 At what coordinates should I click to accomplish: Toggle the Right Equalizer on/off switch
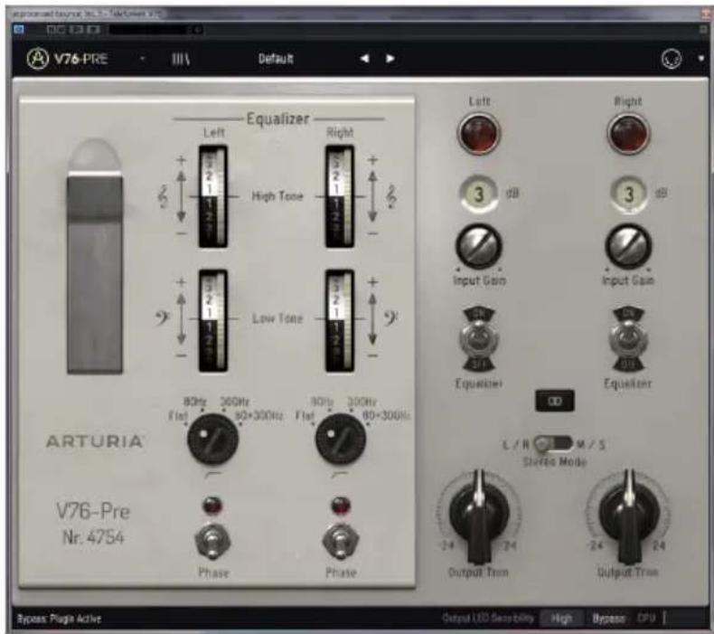628,339
